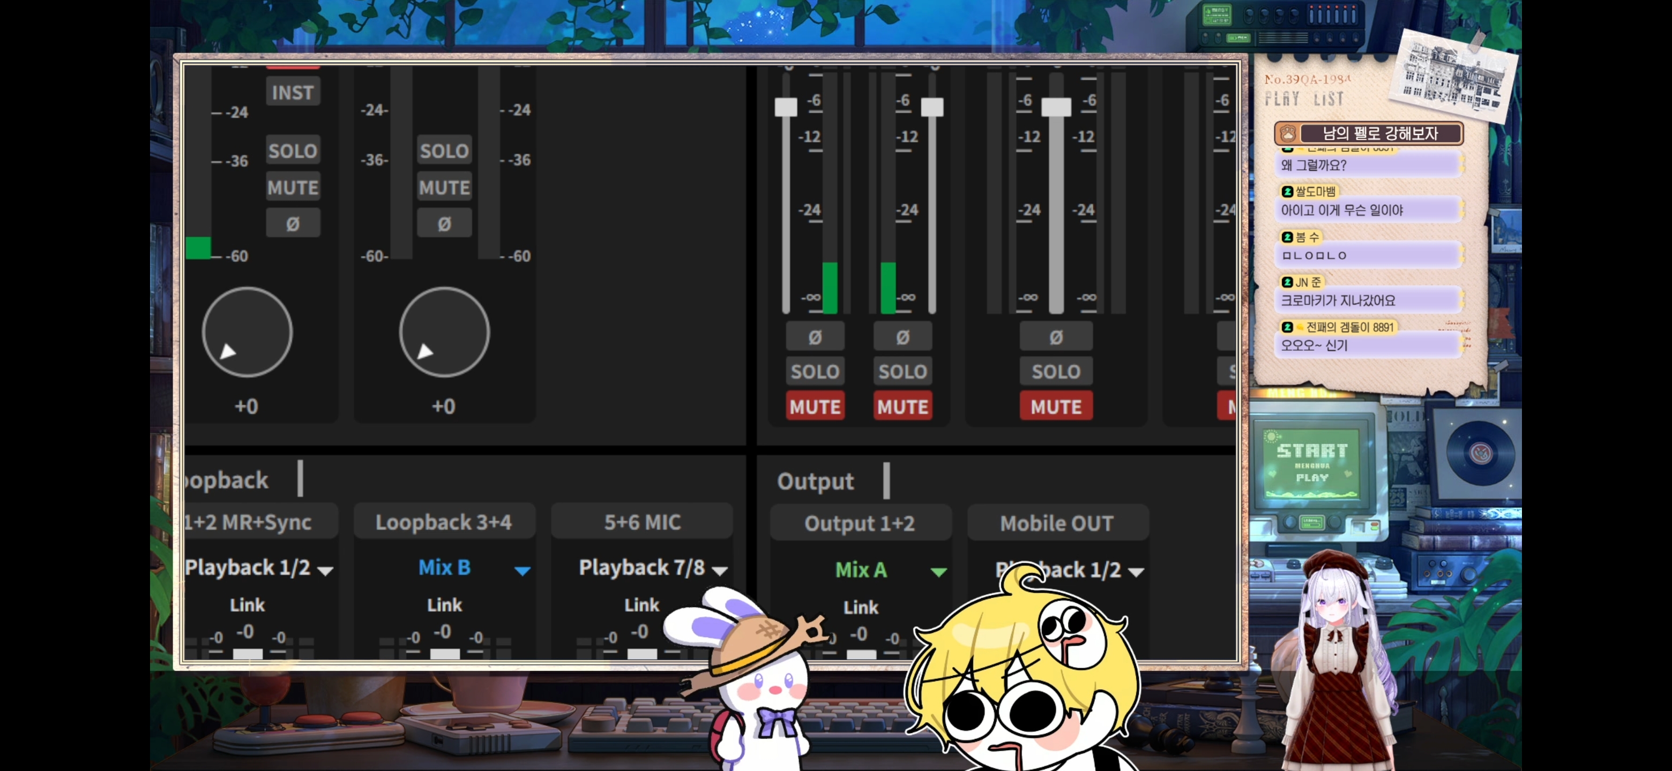Unmute the first output channel MUTE button
Screen dimensions: 1672x771
pyautogui.click(x=815, y=406)
